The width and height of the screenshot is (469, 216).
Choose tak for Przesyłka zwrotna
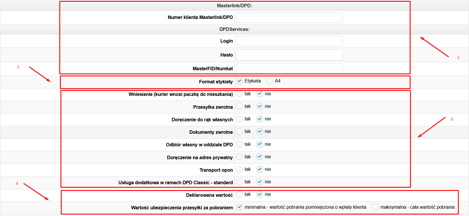coord(239,106)
